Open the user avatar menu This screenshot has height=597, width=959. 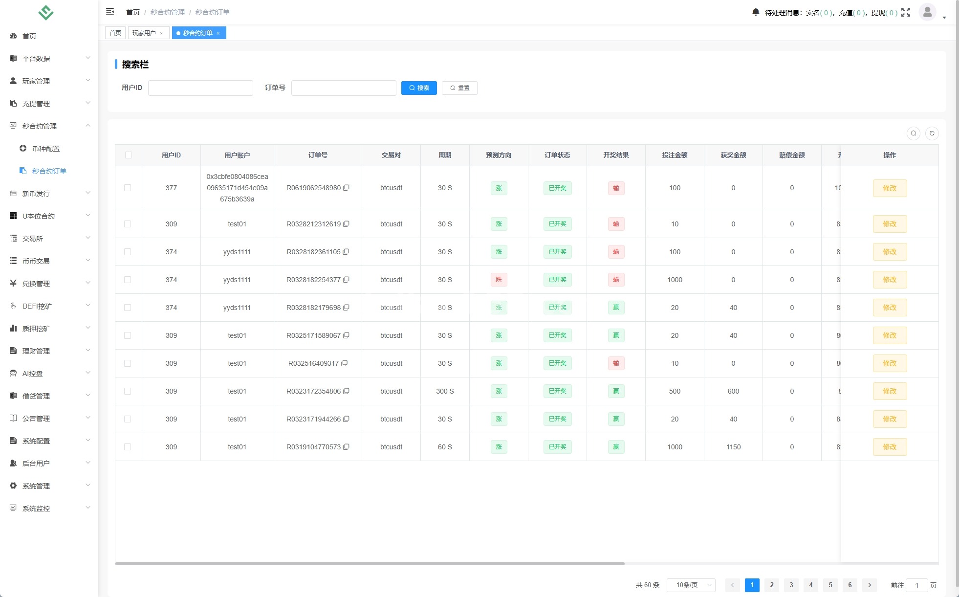tap(927, 12)
